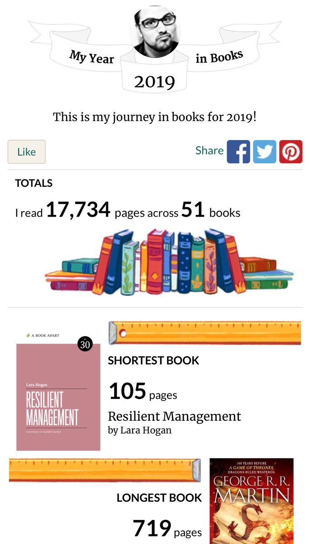Click the Shortest Book heading

tap(153, 360)
